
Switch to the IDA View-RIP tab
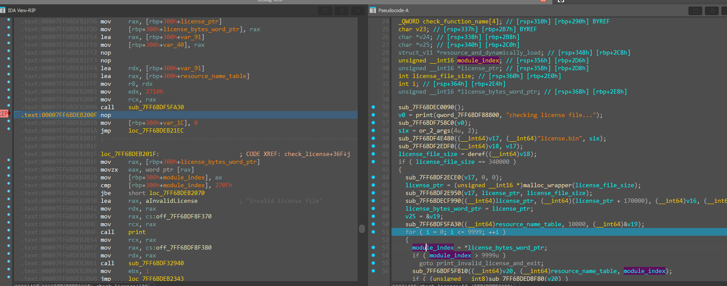click(x=22, y=10)
